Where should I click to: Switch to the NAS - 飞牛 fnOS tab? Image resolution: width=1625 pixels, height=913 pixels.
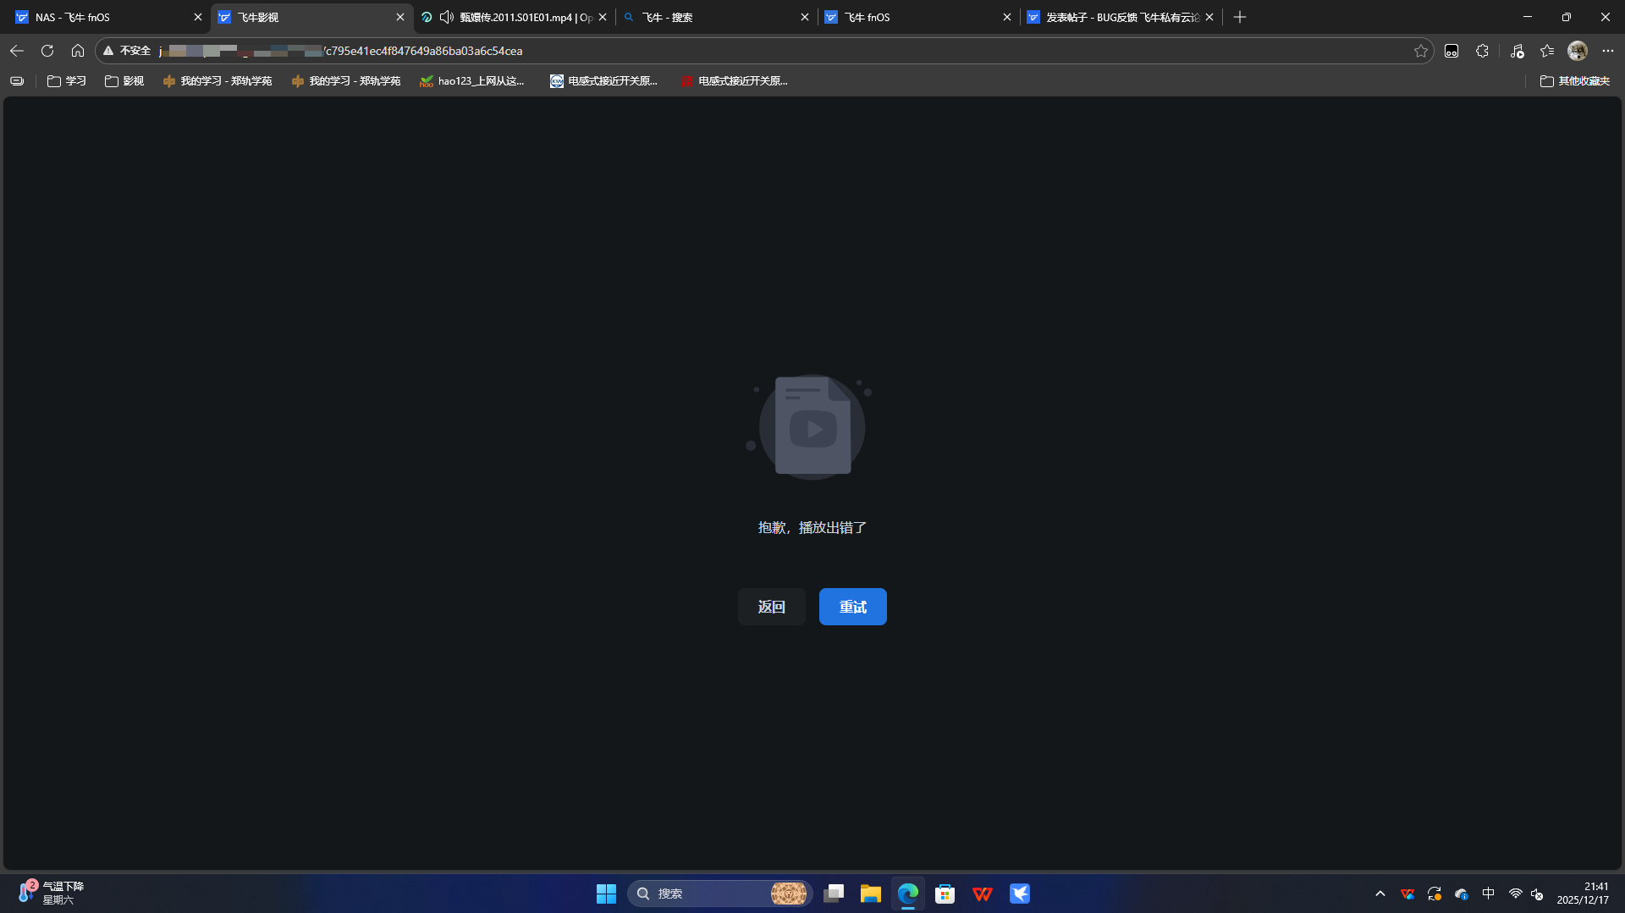(x=107, y=17)
